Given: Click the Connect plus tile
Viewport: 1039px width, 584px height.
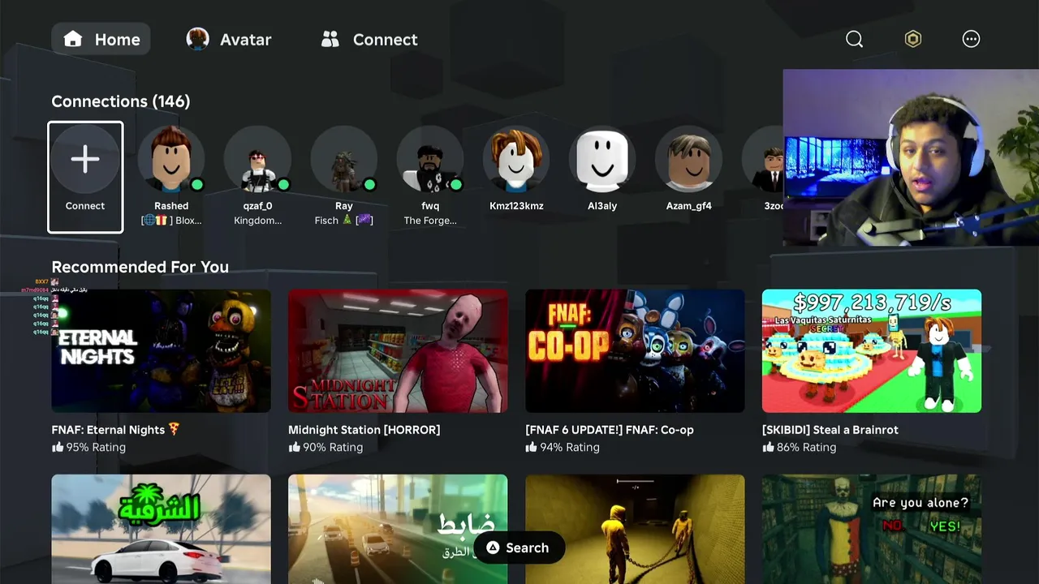Looking at the screenshot, I should [x=85, y=177].
